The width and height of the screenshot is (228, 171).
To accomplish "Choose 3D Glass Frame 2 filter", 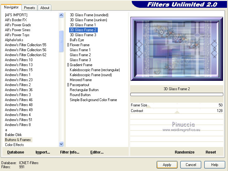I will pyautogui.click(x=83, y=30).
